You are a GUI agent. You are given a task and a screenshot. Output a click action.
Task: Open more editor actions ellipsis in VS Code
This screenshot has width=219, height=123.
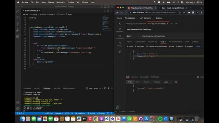click(x=112, y=11)
